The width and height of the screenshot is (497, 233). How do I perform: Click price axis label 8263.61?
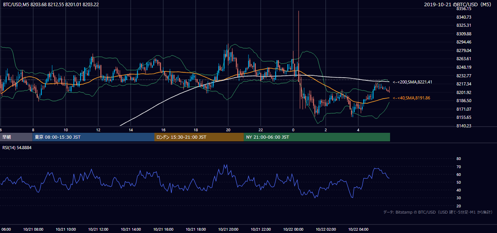point(464,59)
